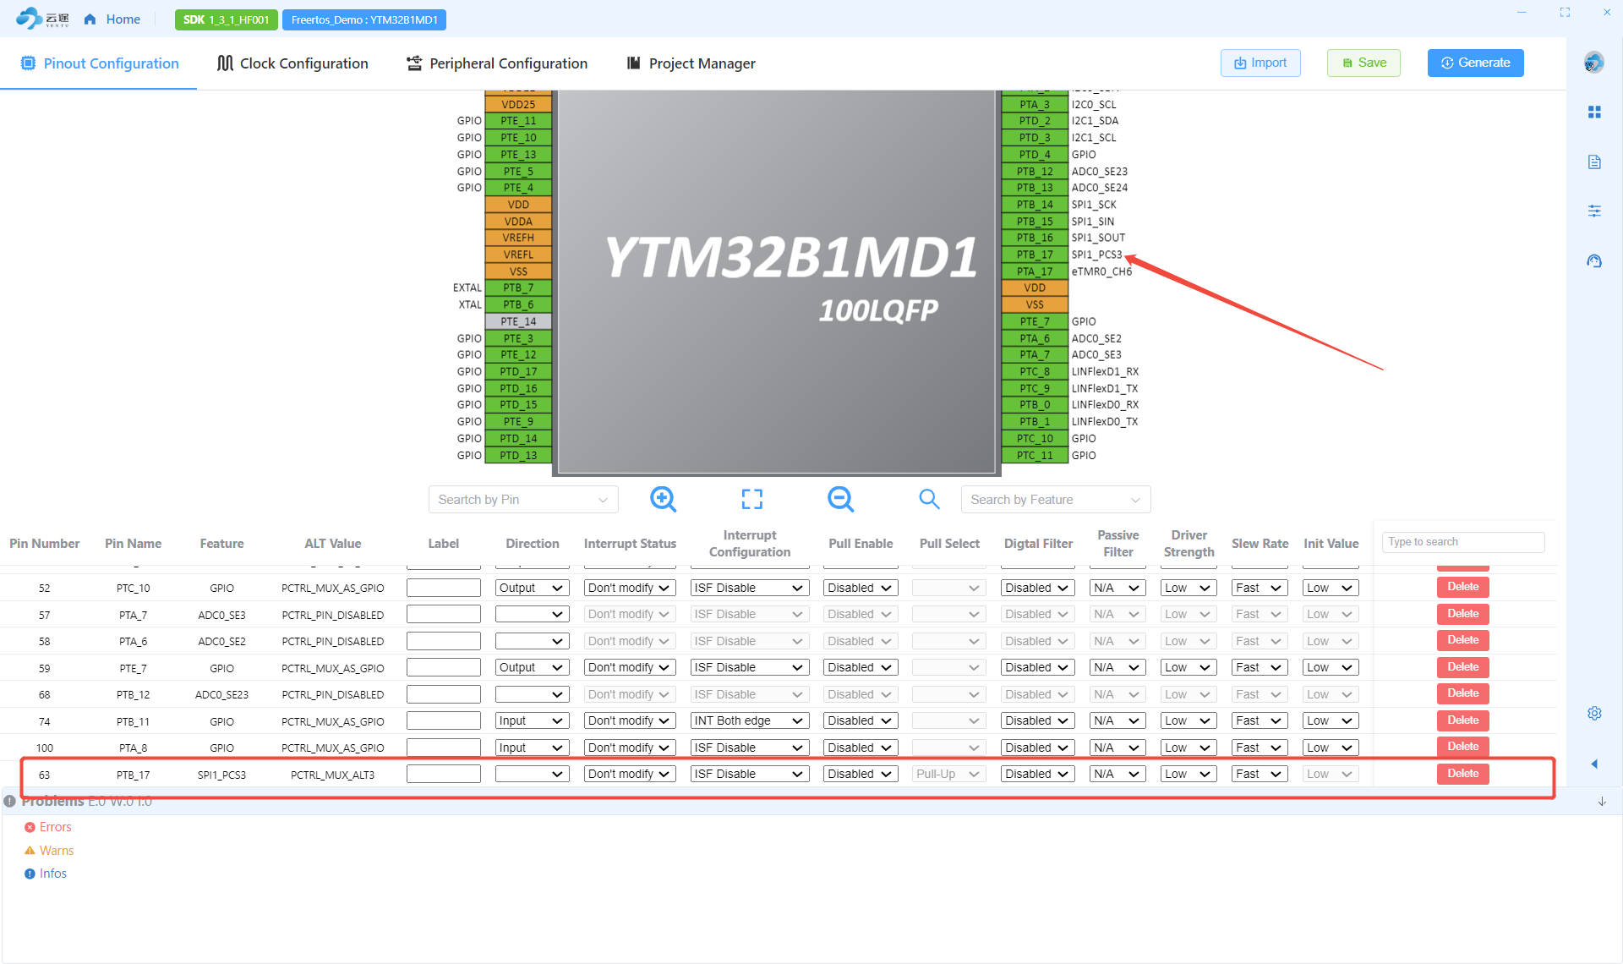Delete the PTB_11 row
This screenshot has height=964, width=1623.
pos(1462,721)
